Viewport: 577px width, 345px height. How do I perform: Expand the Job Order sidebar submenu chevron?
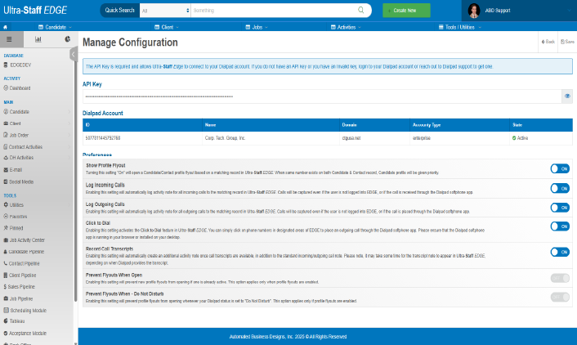click(69, 135)
